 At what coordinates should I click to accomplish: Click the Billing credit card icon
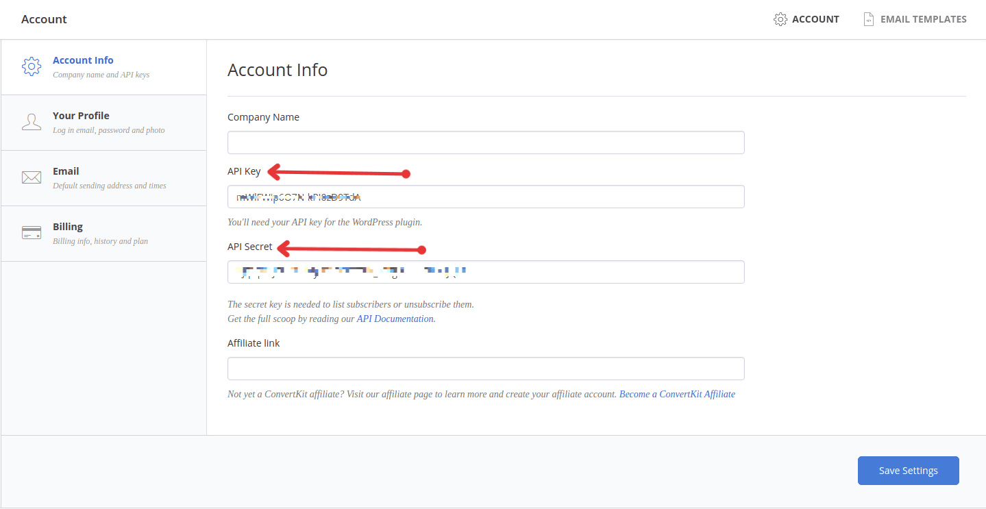32,233
